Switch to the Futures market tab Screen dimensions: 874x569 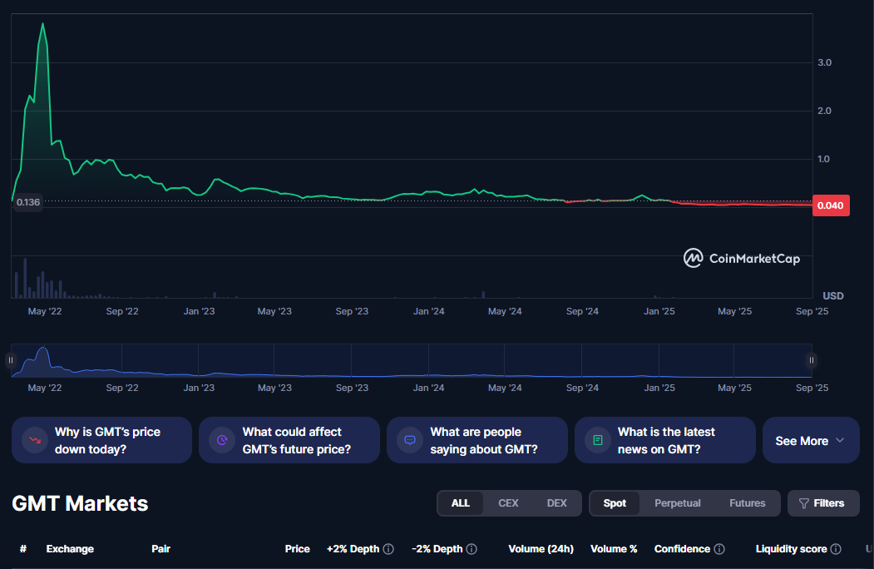(x=748, y=503)
